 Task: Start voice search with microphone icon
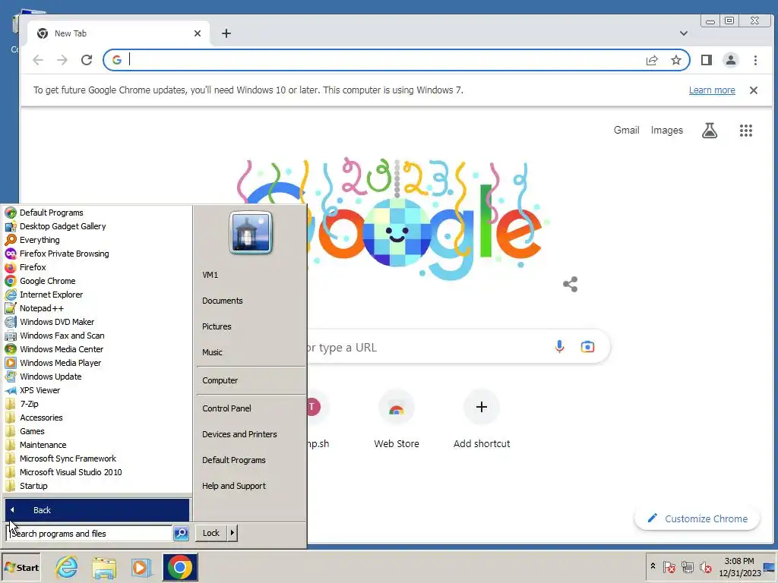tap(559, 346)
